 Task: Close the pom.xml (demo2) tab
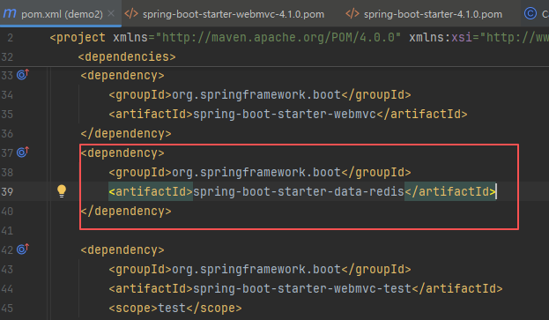pyautogui.click(x=111, y=13)
